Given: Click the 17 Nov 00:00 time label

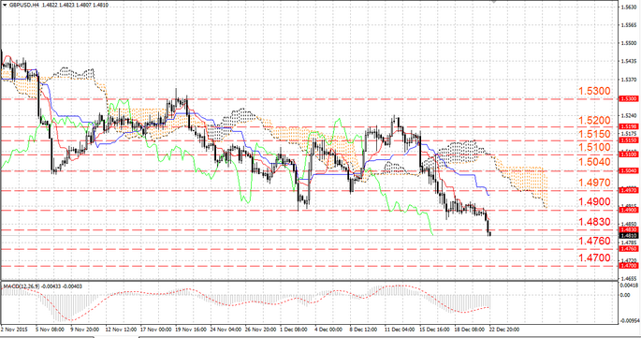Looking at the screenshot, I should (155, 330).
